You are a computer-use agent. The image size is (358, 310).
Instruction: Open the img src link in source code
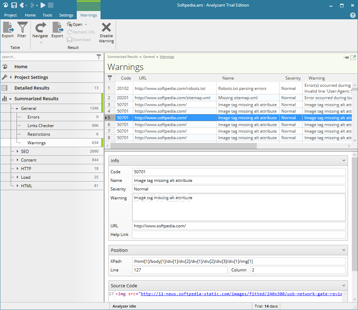pos(241,294)
